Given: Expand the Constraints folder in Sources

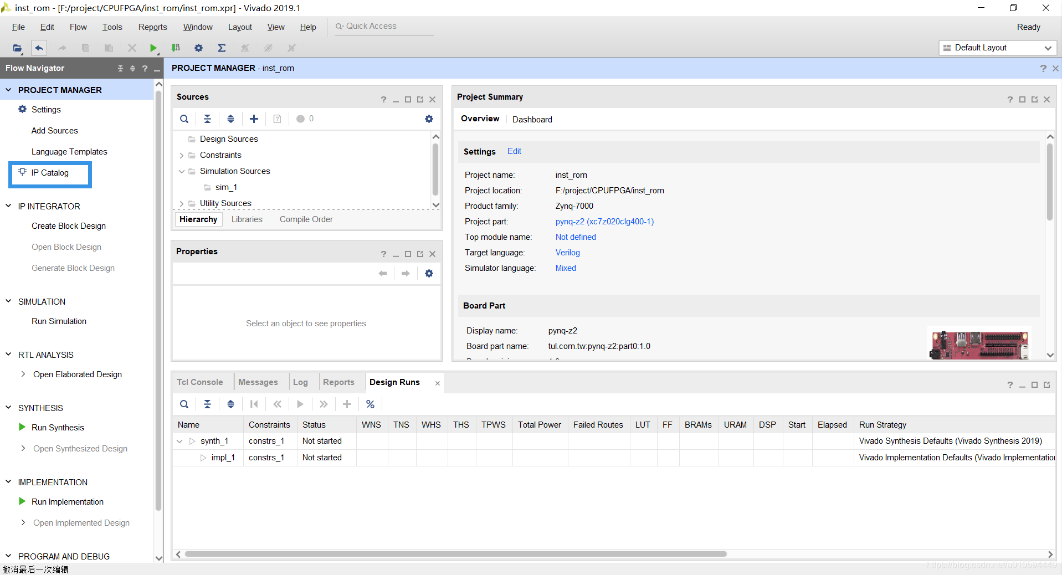Looking at the screenshot, I should tap(181, 155).
